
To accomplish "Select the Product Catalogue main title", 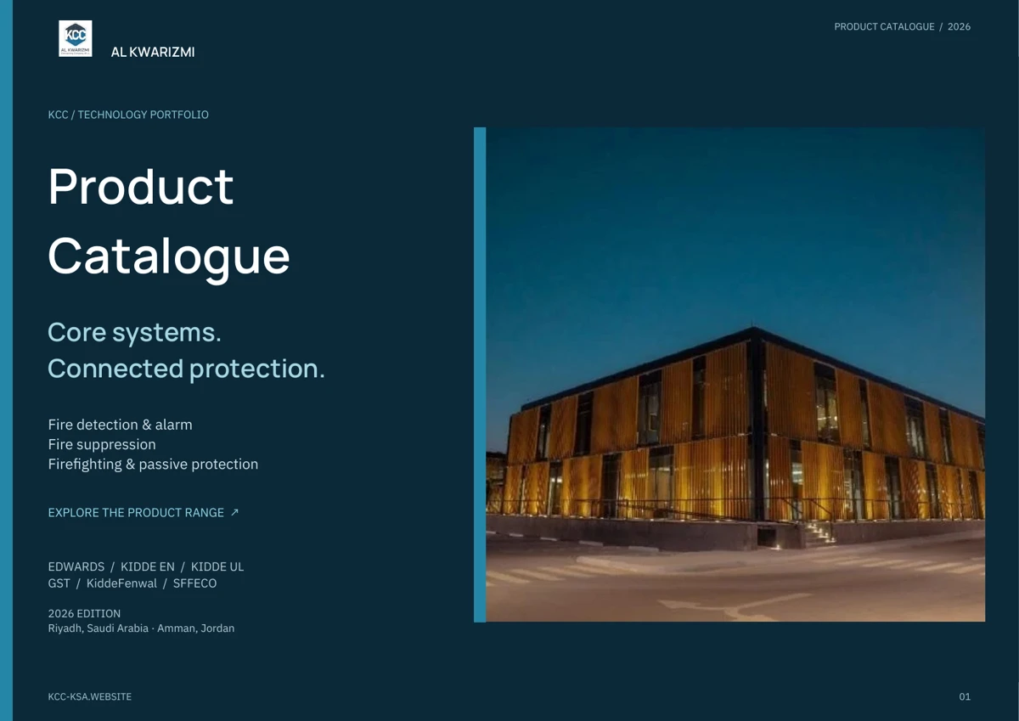I will pyautogui.click(x=169, y=220).
